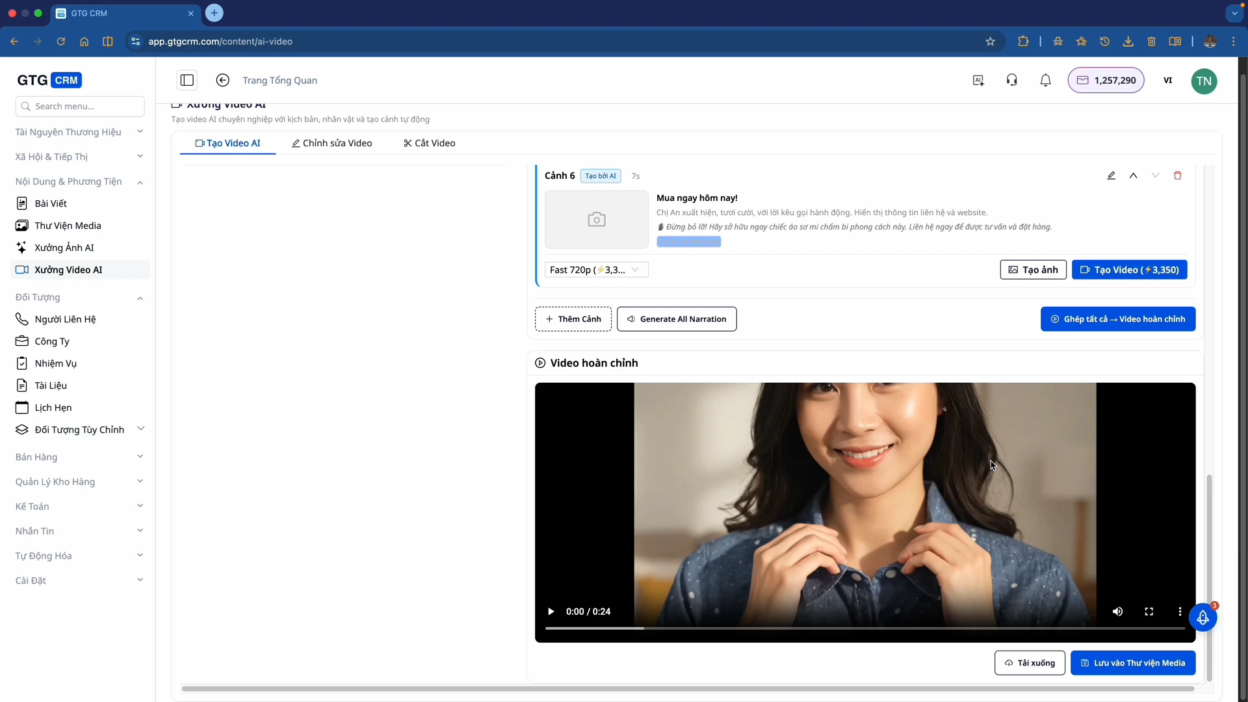
Task: Delete Cảnh 6 with the trash icon
Action: pyautogui.click(x=1177, y=175)
